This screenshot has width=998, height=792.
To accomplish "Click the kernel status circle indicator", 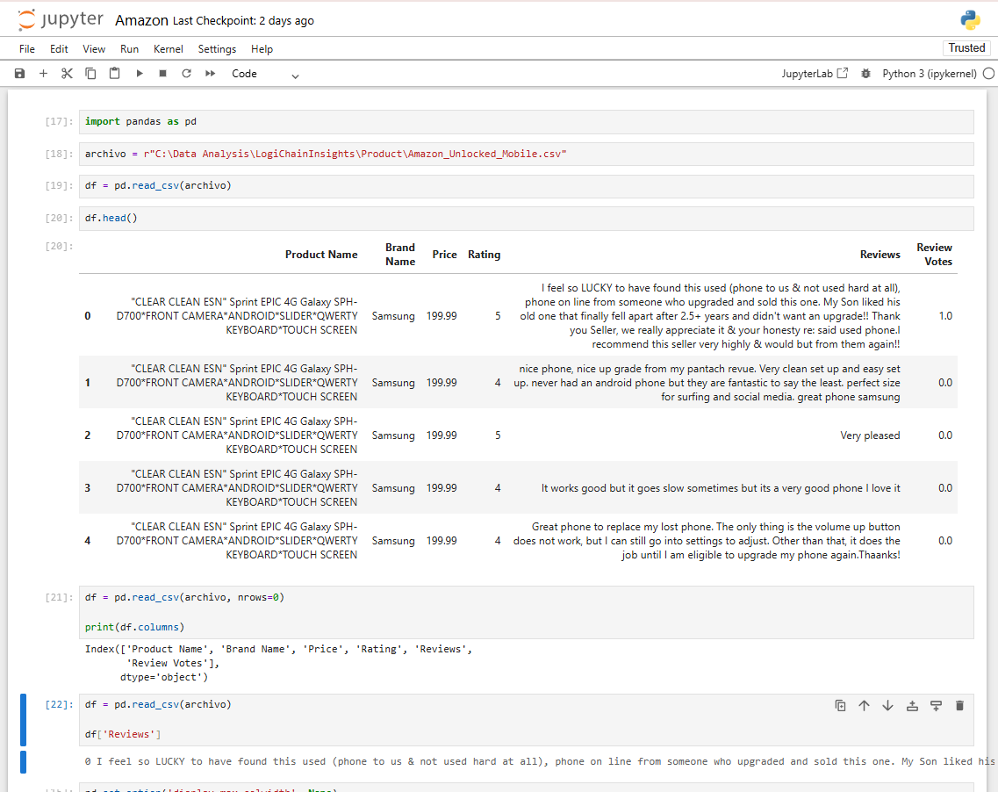I will click(988, 73).
